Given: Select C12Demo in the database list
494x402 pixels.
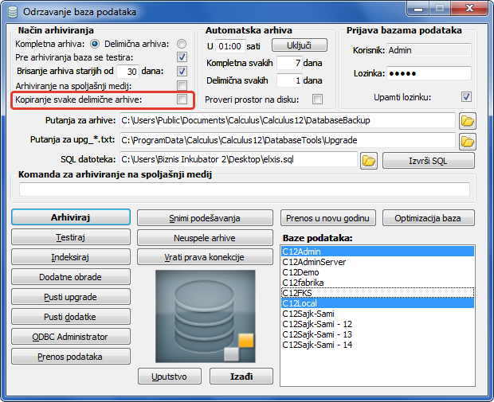Looking at the screenshot, I should pos(300,272).
